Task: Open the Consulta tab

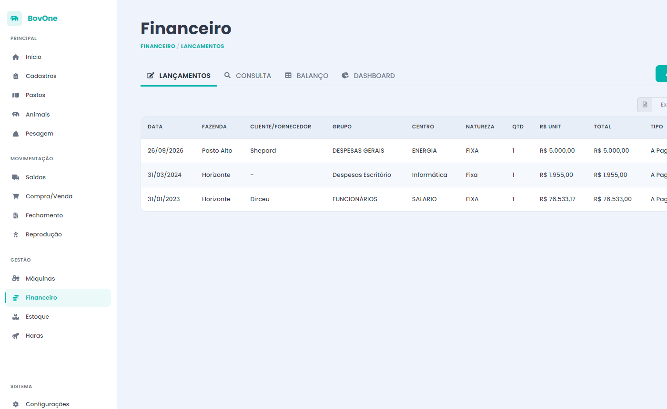Action: [248, 76]
